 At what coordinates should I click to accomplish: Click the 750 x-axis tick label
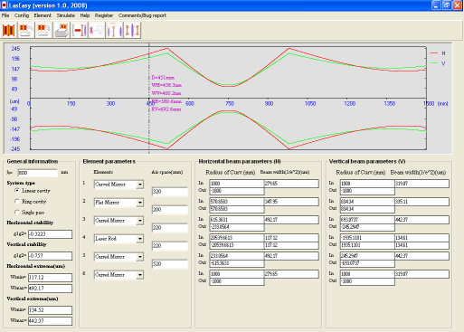pyautogui.click(x=230, y=104)
